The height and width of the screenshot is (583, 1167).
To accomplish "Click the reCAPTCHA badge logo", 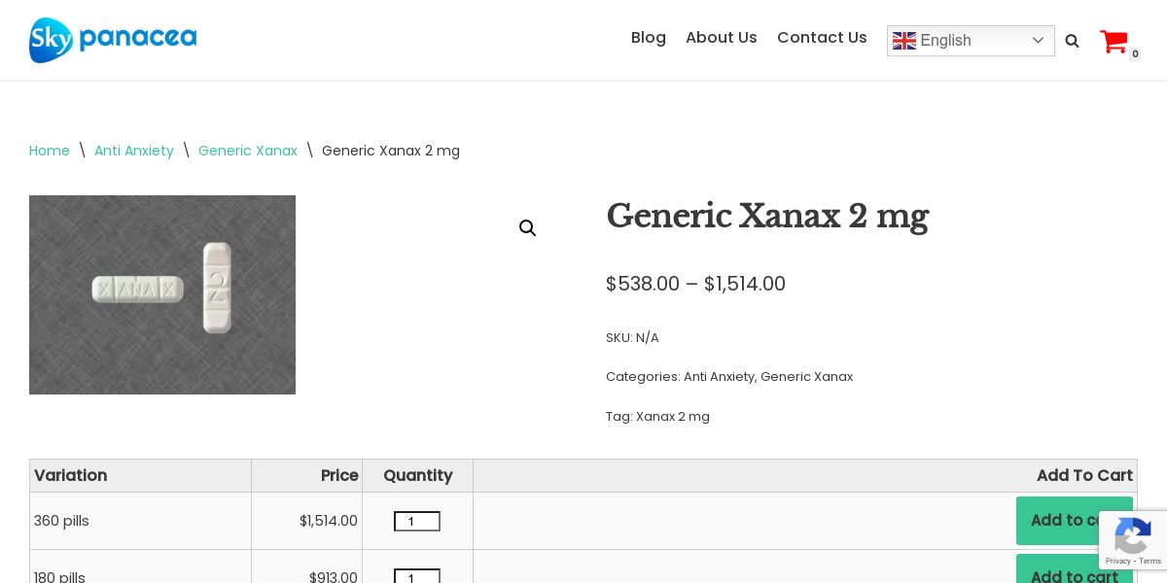I will [x=1133, y=535].
